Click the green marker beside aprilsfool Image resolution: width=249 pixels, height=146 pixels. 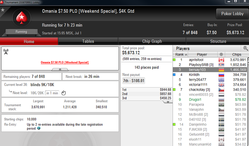click(x=174, y=60)
